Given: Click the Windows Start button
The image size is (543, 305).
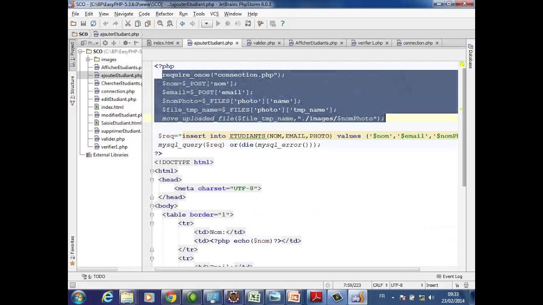Looking at the screenshot, I should pyautogui.click(x=79, y=297).
